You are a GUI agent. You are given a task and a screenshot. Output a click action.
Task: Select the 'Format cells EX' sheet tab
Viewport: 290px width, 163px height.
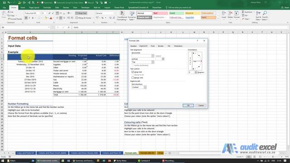point(147,153)
